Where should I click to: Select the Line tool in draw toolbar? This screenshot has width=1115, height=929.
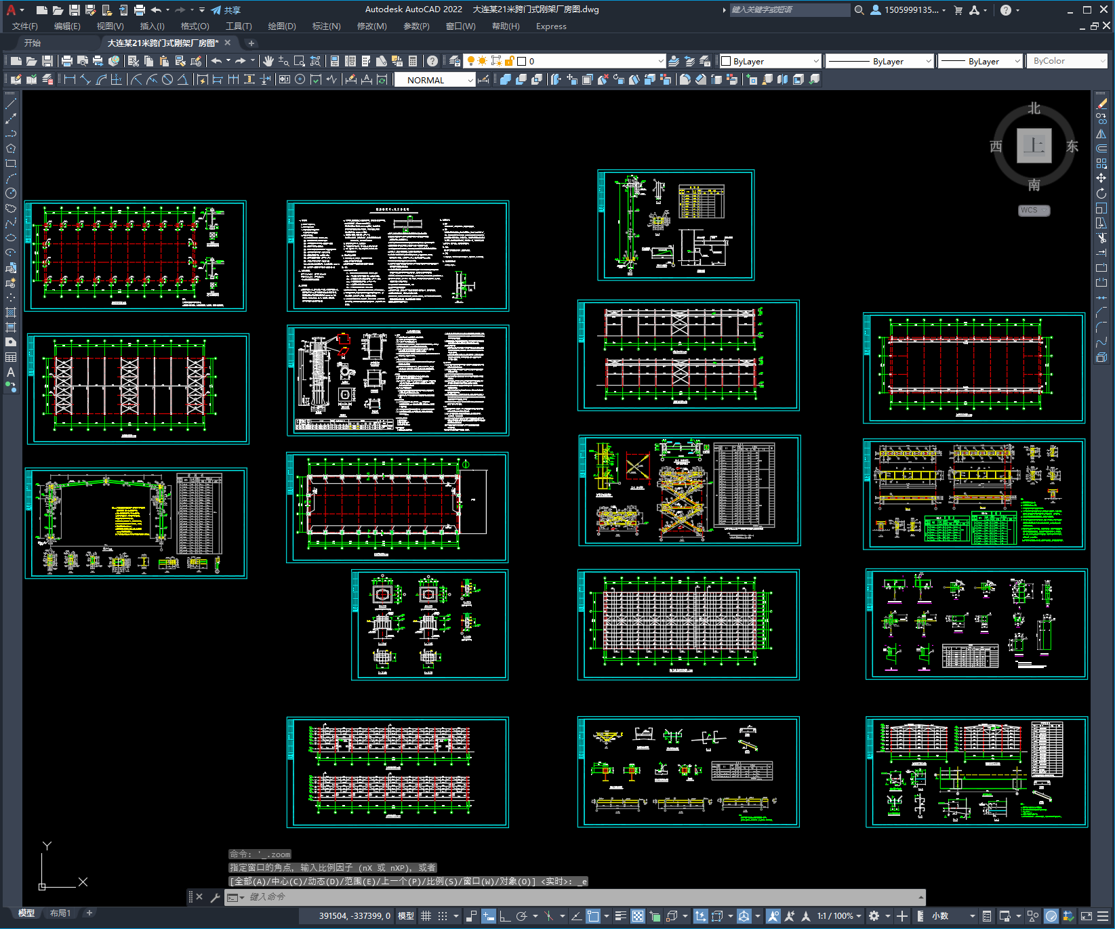click(11, 104)
